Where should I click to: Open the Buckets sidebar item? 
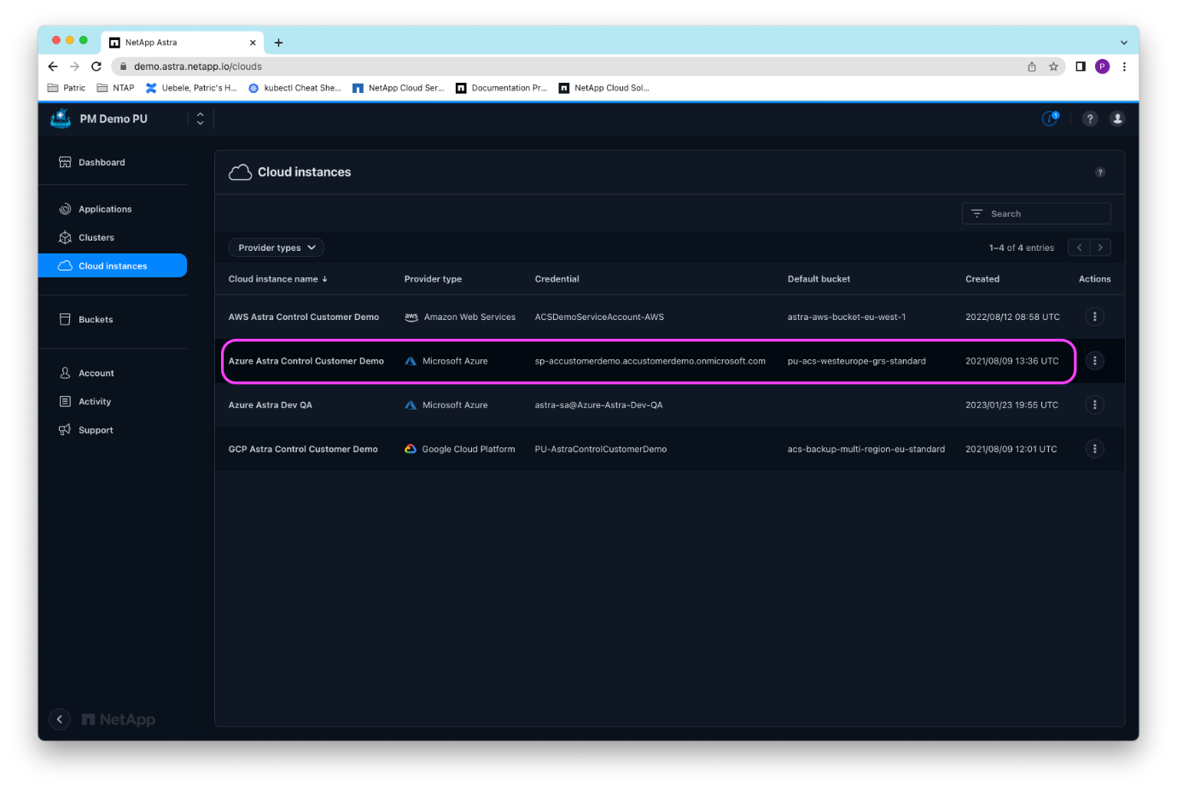(x=96, y=319)
